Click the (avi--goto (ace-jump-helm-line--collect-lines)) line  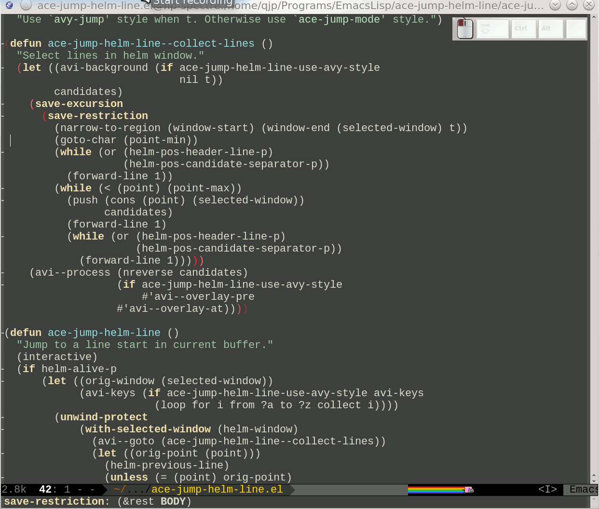pos(239,442)
